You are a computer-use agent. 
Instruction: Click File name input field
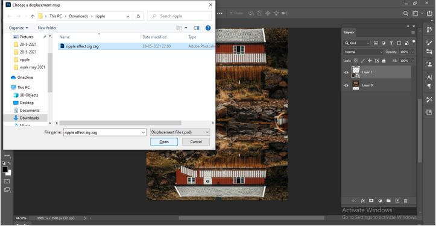pyautogui.click(x=103, y=133)
